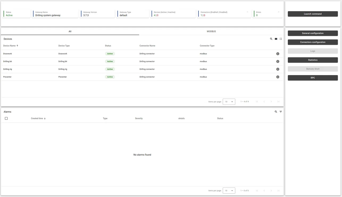The image size is (342, 197).
Task: Switch to the MODBUS tab
Action: point(211,31)
